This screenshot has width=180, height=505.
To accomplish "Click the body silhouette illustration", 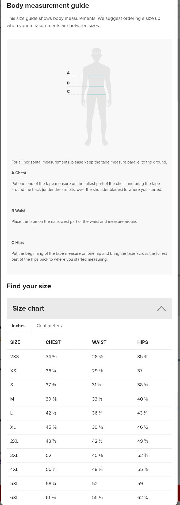I will click(x=96, y=97).
